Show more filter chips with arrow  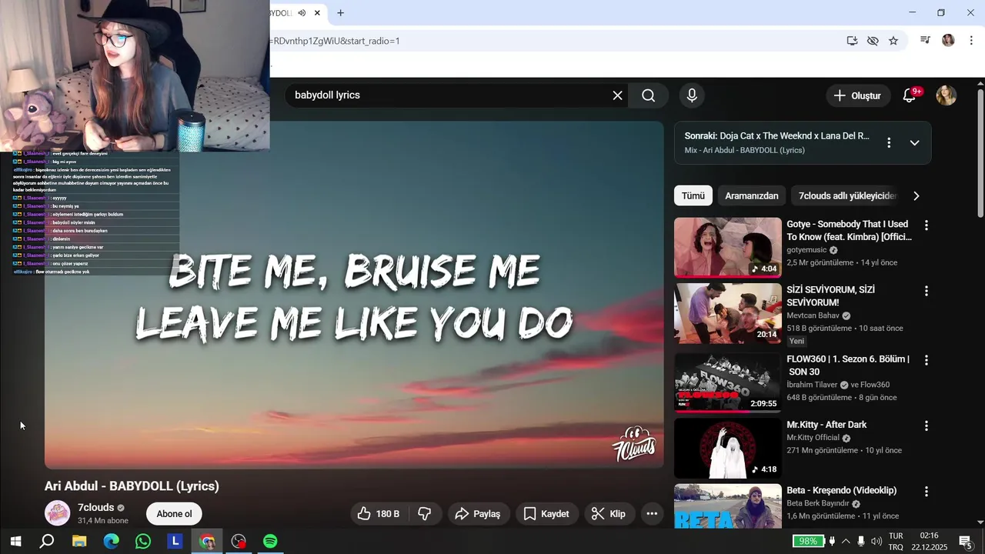click(916, 195)
